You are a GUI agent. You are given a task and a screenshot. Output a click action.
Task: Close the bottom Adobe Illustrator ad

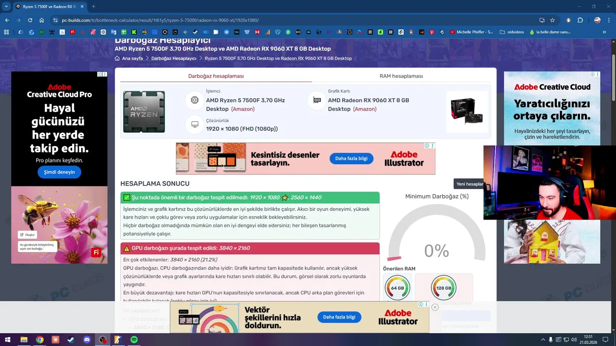435,307
